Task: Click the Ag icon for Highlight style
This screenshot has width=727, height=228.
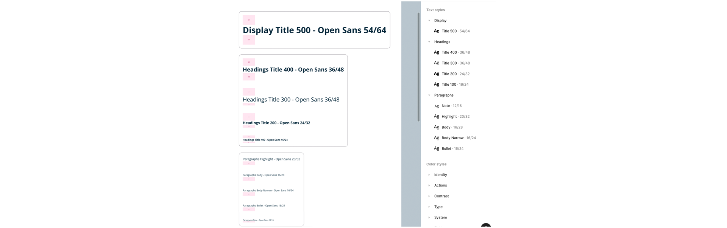Action: (436, 117)
